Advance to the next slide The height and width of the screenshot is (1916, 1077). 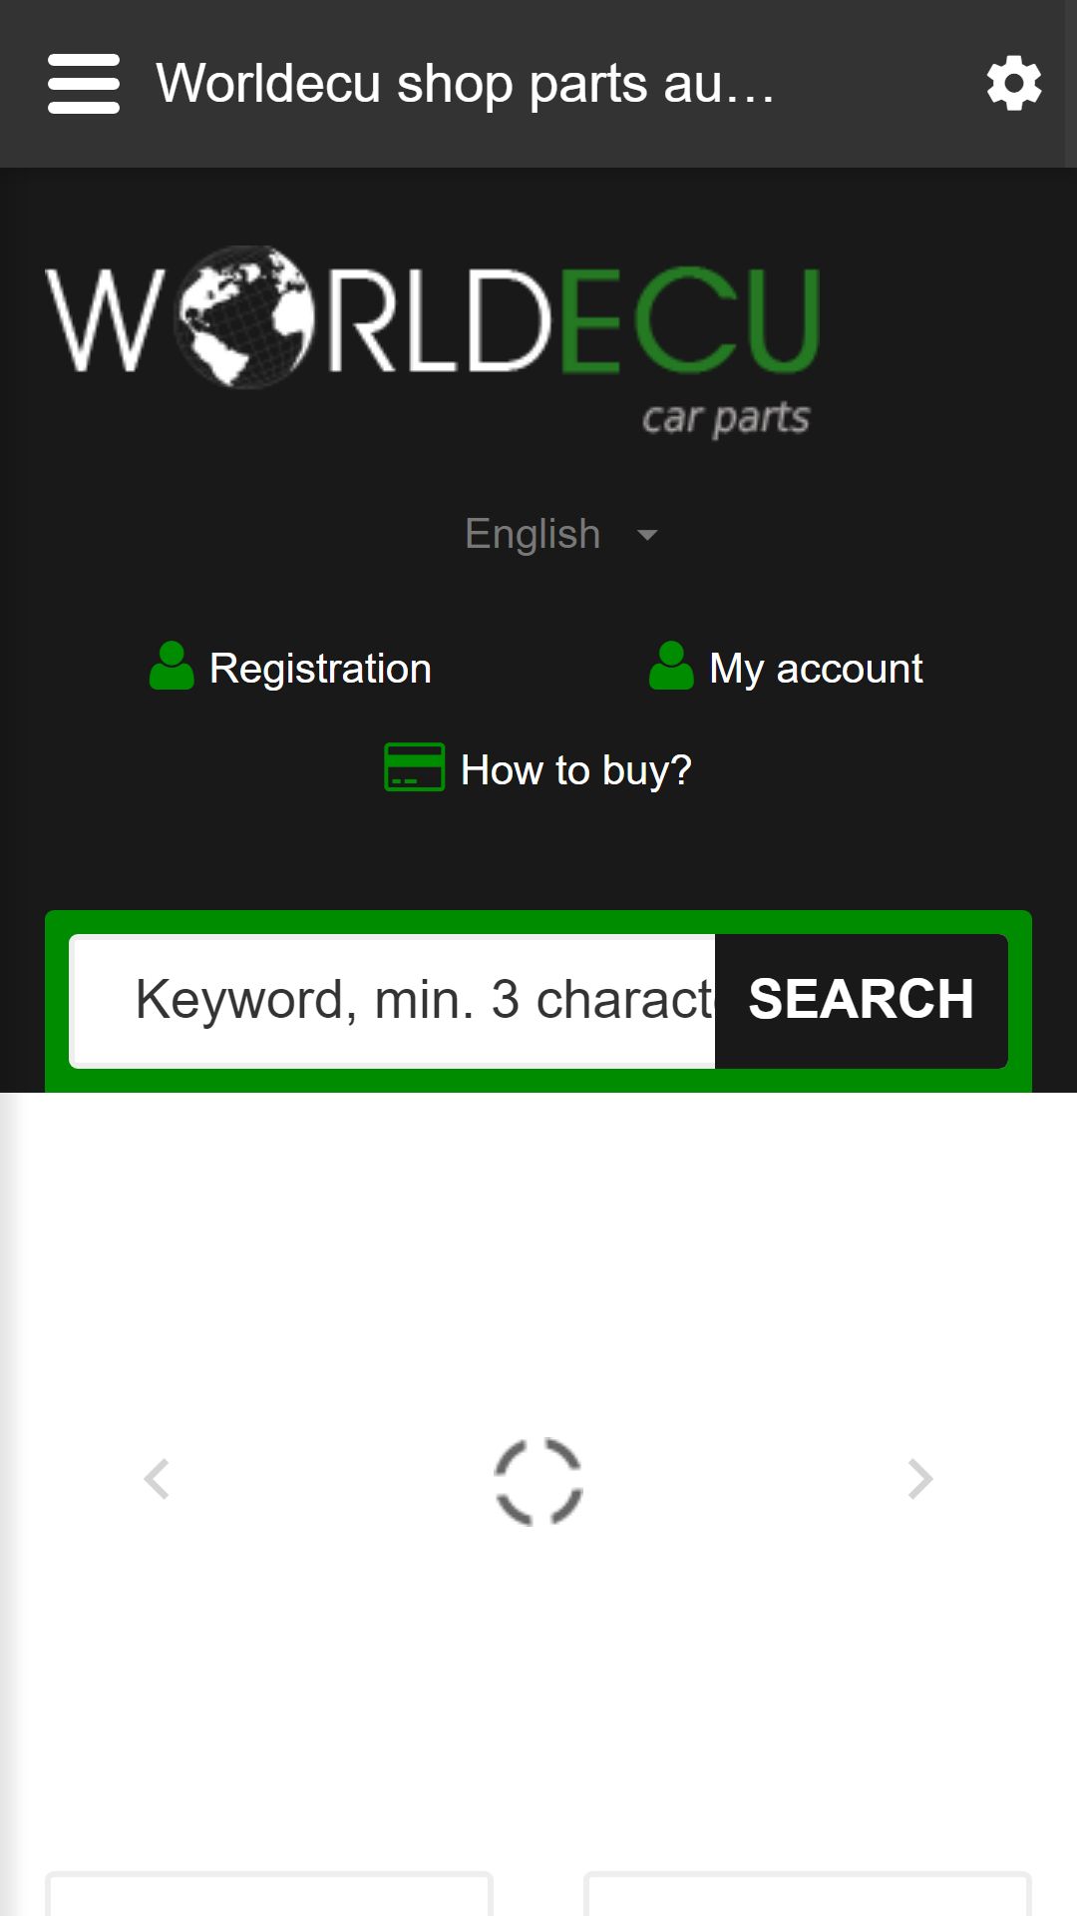[920, 1479]
